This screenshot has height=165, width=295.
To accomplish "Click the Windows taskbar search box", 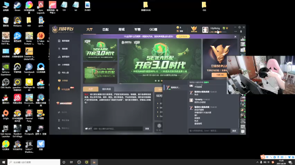I will [x=34, y=162].
